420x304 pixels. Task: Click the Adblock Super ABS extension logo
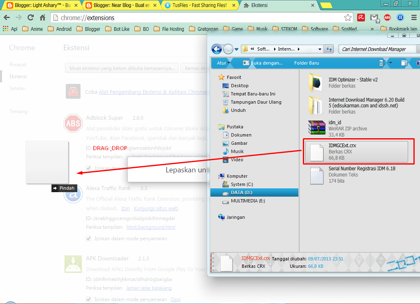click(73, 123)
